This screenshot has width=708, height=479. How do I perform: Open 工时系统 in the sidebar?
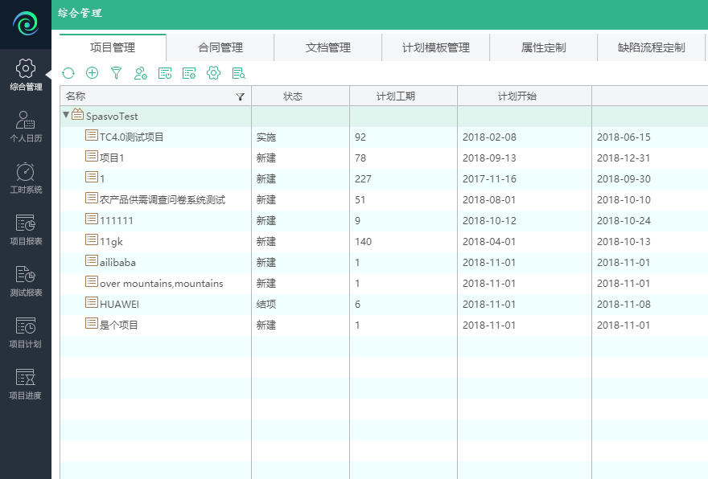[x=26, y=178]
